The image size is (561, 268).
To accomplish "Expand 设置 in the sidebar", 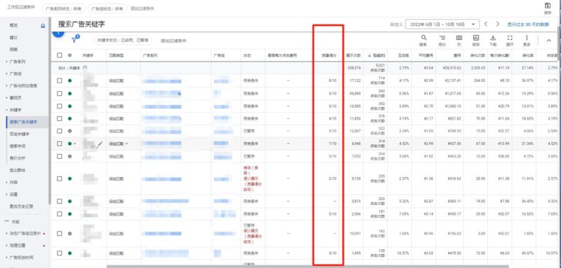I will click(7, 195).
